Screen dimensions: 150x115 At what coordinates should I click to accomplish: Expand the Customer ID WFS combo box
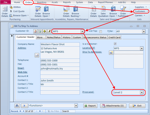82,31
